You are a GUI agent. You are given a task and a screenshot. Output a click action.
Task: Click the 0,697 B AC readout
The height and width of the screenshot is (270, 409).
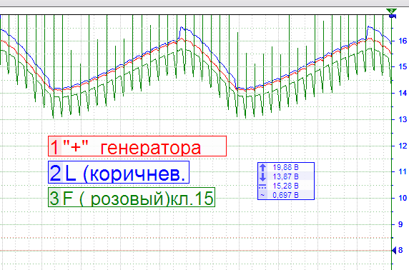tap(285, 195)
